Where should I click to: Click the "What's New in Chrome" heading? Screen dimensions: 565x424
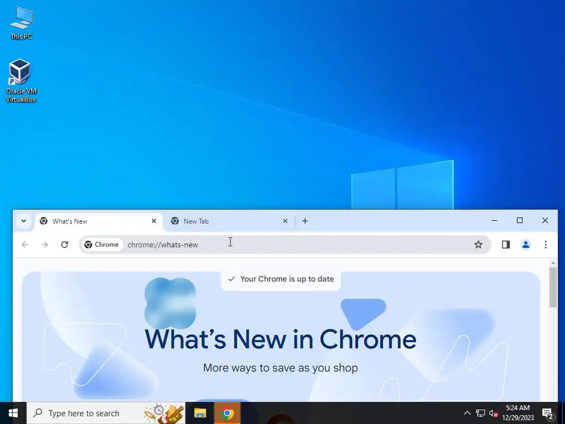[280, 340]
